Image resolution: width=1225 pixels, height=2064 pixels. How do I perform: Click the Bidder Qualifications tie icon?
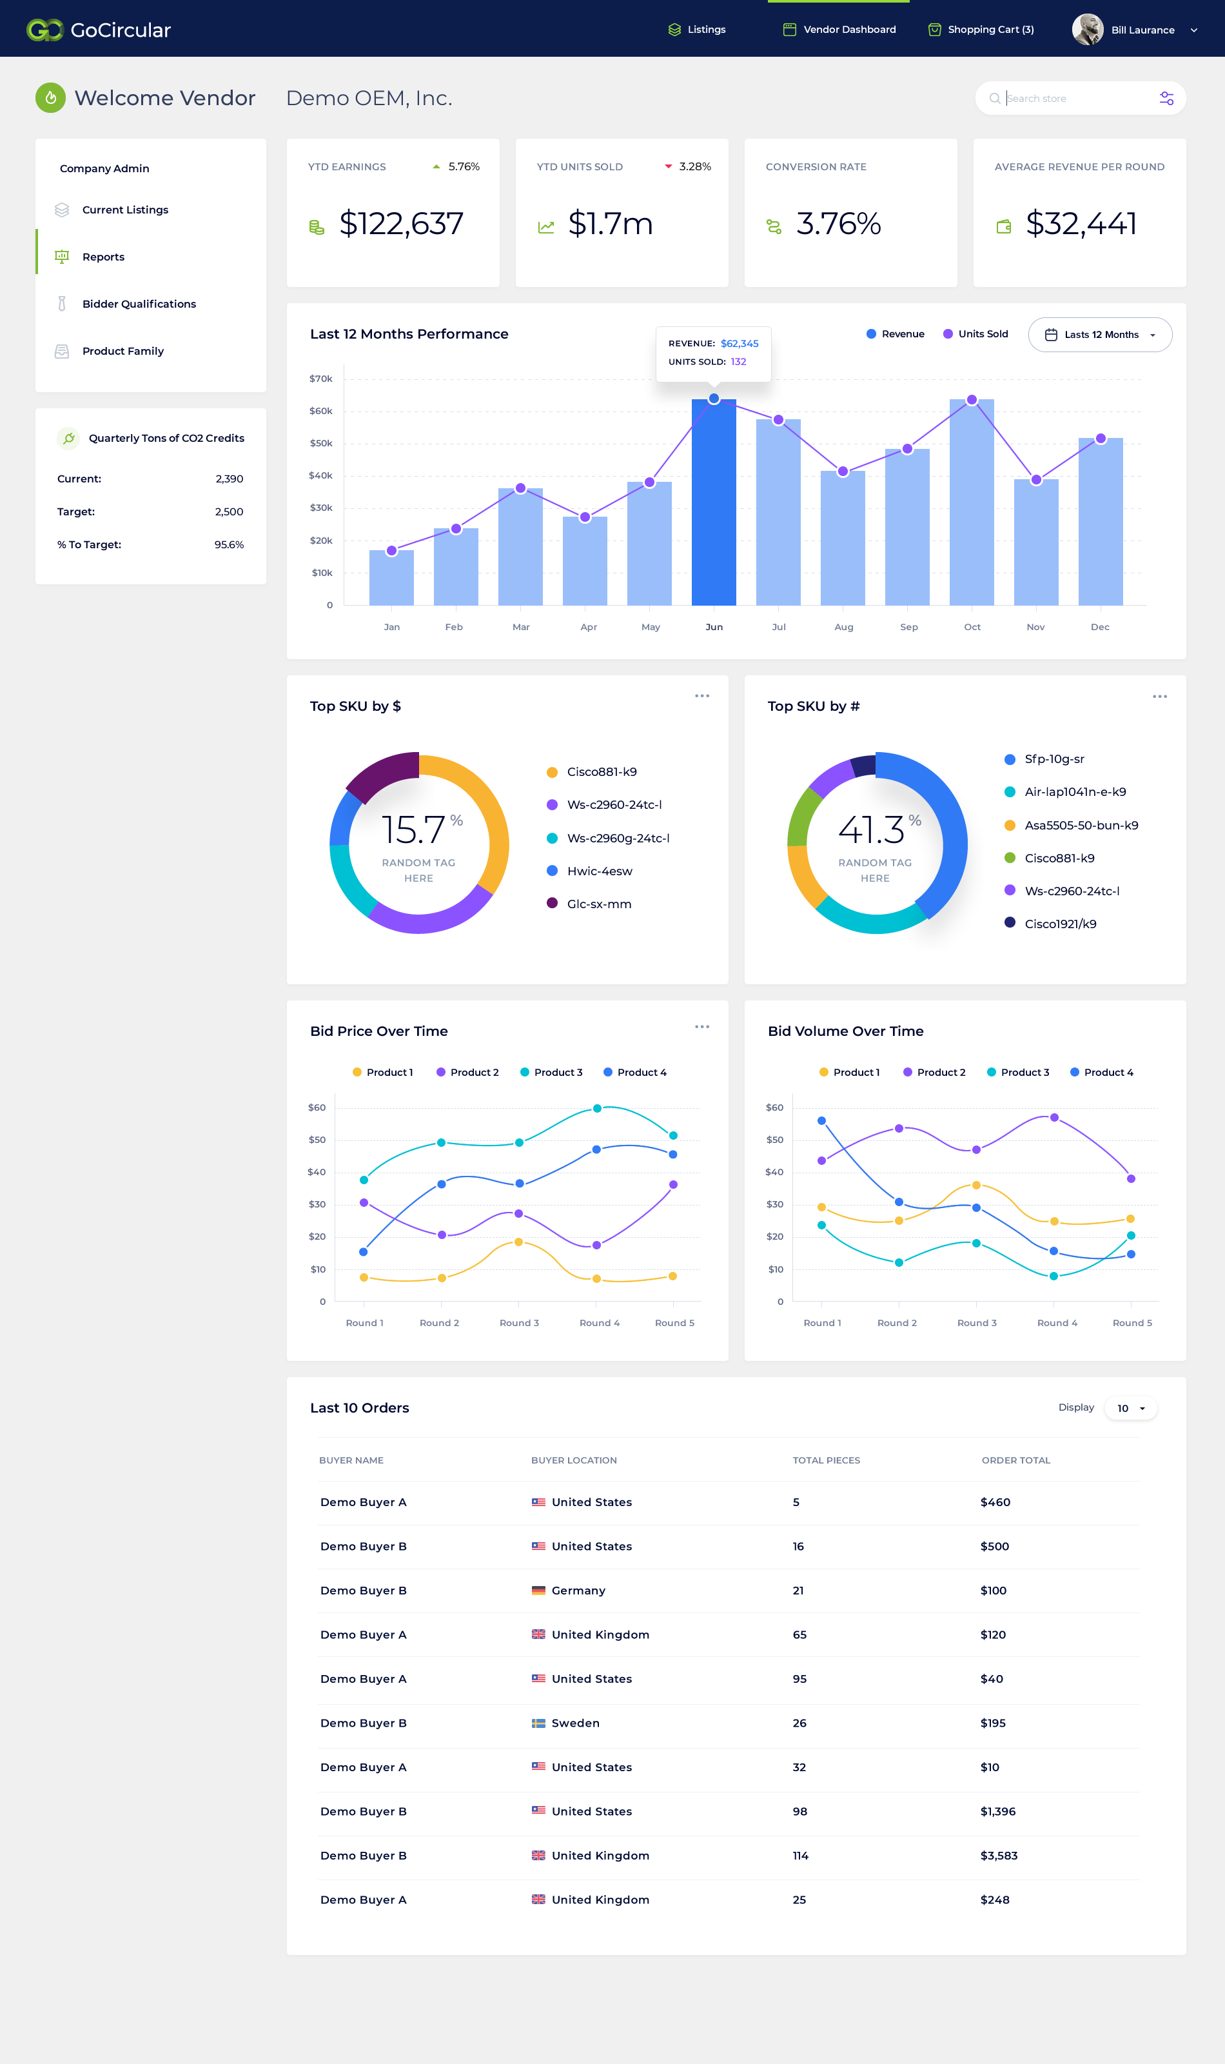62,304
